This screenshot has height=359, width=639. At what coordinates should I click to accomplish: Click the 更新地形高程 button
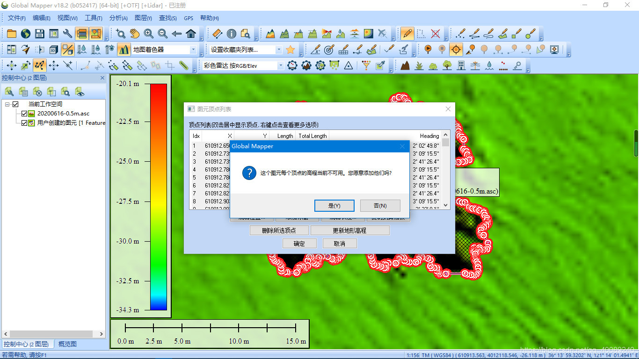(x=350, y=230)
